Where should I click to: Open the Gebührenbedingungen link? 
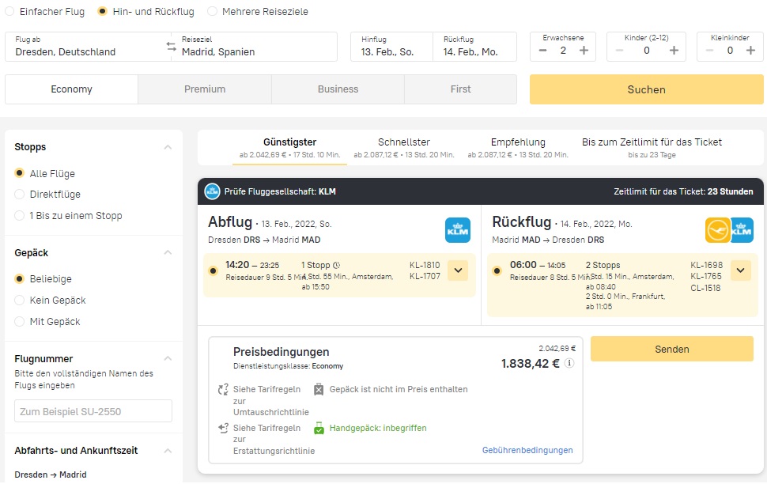coord(527,450)
